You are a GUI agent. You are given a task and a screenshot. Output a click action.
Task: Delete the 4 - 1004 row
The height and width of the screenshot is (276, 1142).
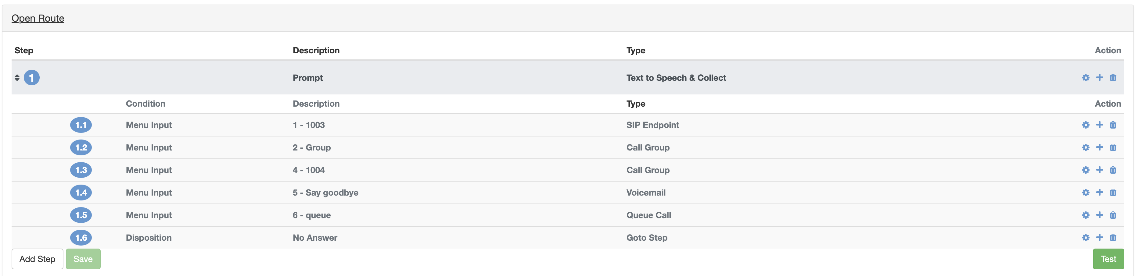1113,170
